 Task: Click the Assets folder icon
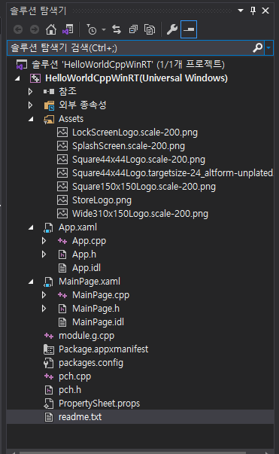tap(49, 119)
